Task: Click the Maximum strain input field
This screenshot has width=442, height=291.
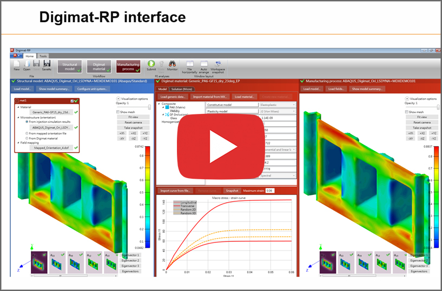Action: (270, 191)
